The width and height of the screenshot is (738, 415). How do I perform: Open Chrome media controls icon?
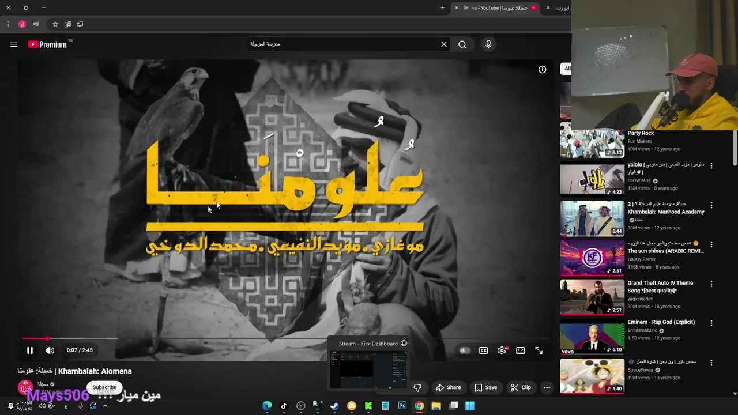point(36,24)
